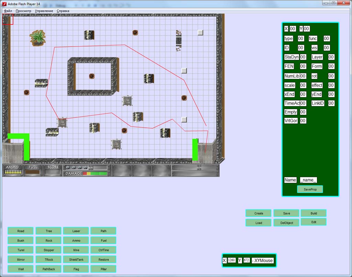
Task: Open the Управление menu
Action: (x=44, y=11)
